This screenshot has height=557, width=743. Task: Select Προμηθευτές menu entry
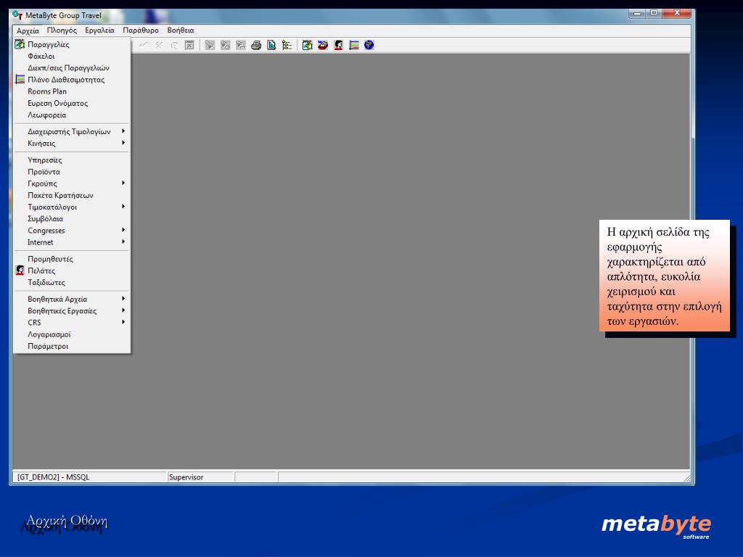[x=72, y=259]
